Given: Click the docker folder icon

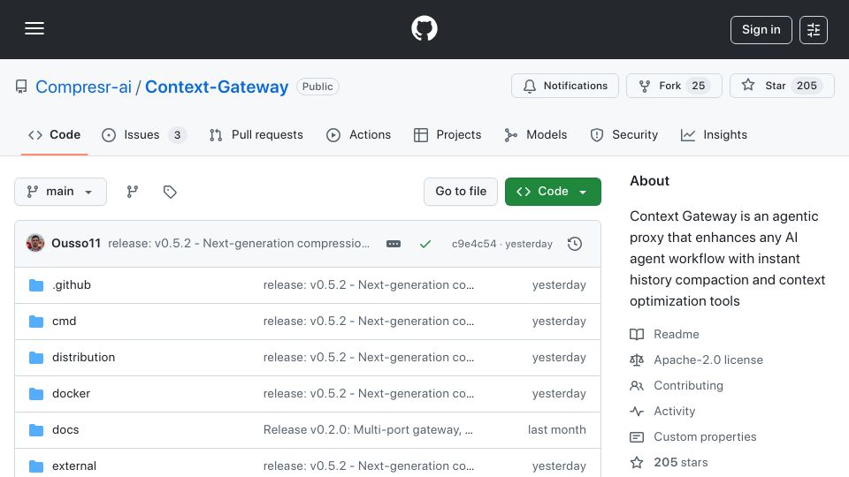Looking at the screenshot, I should [x=36, y=394].
